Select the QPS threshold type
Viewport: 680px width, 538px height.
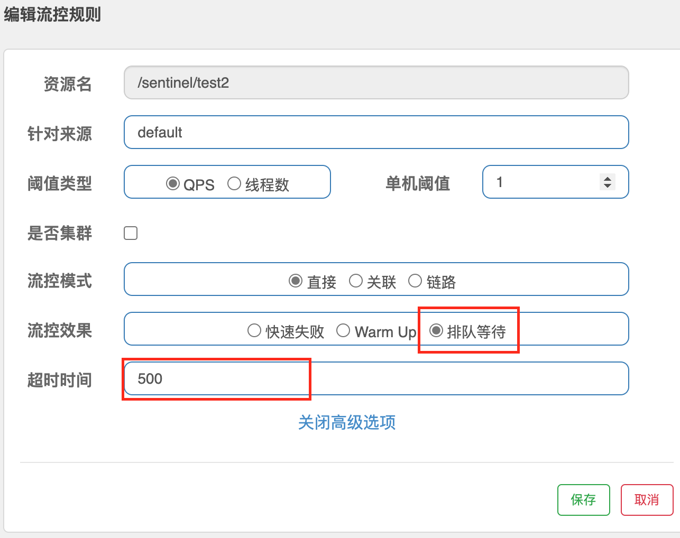coord(173,183)
